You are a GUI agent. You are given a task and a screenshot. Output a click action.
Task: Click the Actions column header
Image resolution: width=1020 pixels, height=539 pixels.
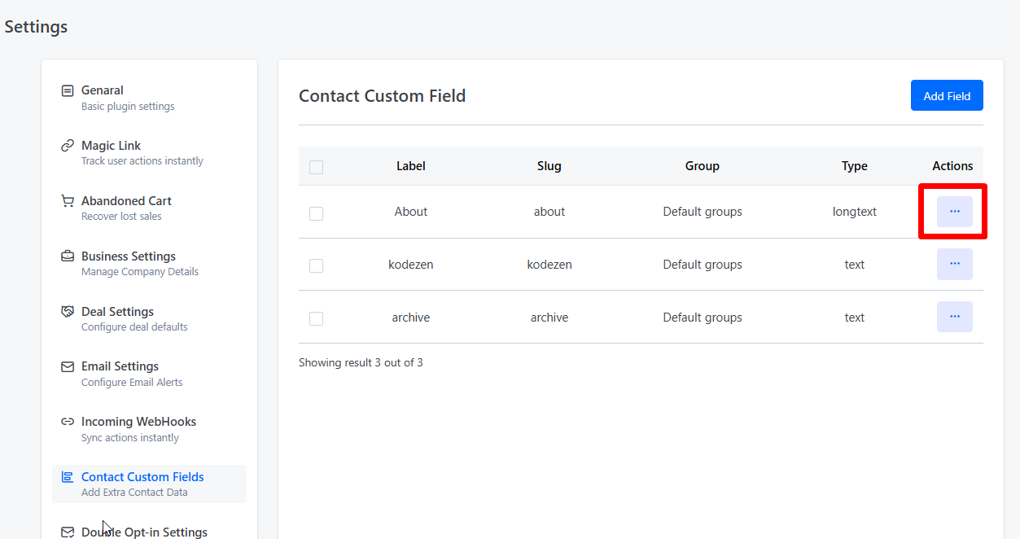tap(952, 166)
